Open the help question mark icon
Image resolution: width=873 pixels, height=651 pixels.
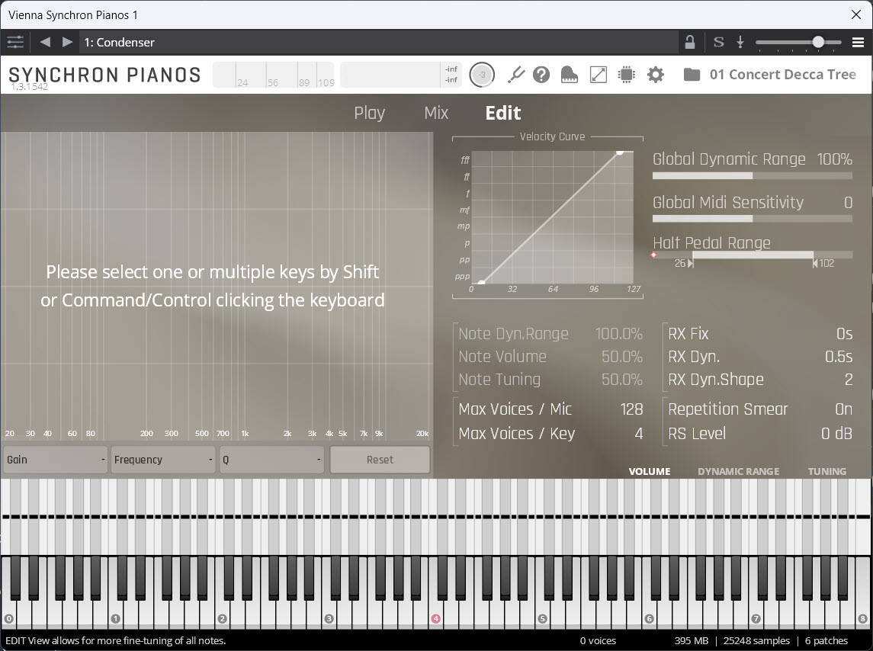click(541, 75)
